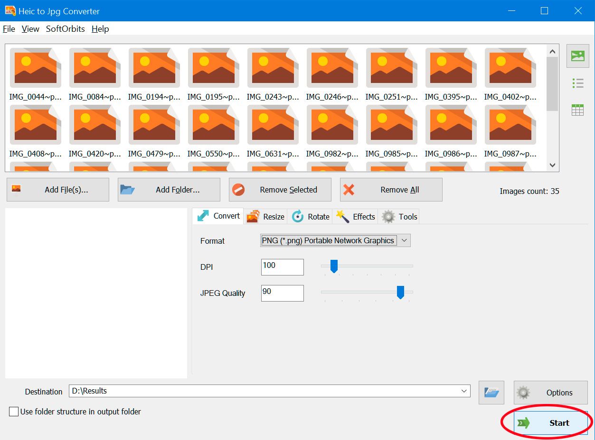Switch to list view icon
This screenshot has width=595, height=440.
577,84
